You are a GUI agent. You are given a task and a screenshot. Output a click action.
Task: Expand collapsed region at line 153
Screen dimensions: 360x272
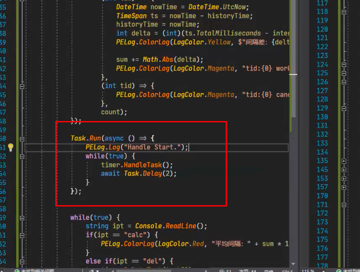tap(344, 179)
